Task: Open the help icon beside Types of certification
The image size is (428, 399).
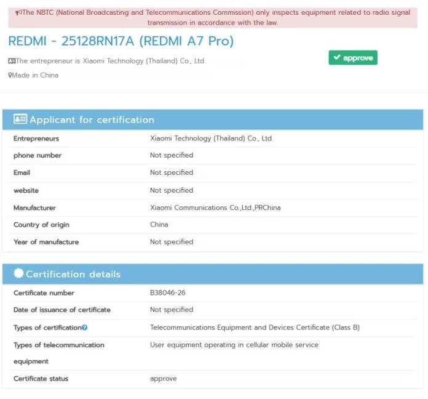Action: (85, 328)
